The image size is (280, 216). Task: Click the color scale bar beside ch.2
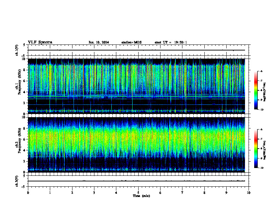click(x=256, y=149)
